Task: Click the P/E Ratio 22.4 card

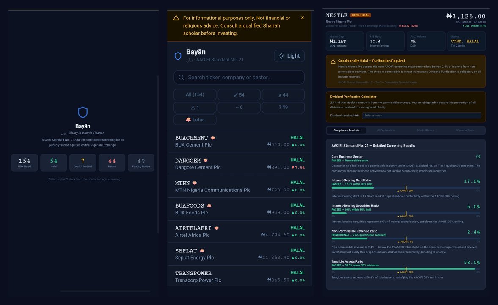Action: tap(385, 41)
